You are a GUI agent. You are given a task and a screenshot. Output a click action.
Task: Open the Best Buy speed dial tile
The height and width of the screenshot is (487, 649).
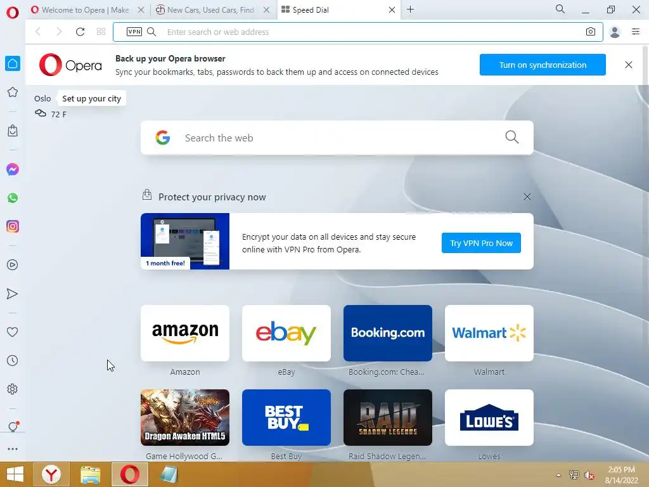click(x=286, y=417)
